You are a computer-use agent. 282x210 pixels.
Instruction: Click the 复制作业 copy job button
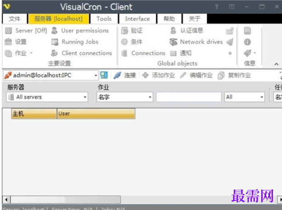click(x=234, y=75)
